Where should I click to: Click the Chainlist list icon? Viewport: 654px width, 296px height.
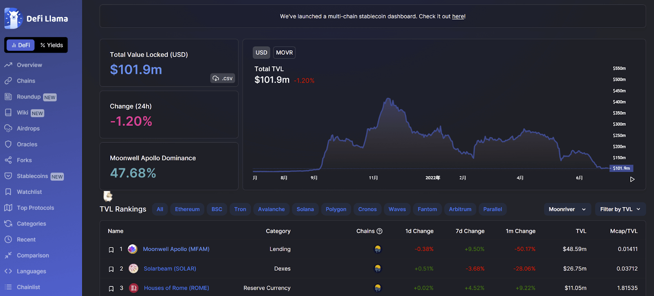(8, 287)
